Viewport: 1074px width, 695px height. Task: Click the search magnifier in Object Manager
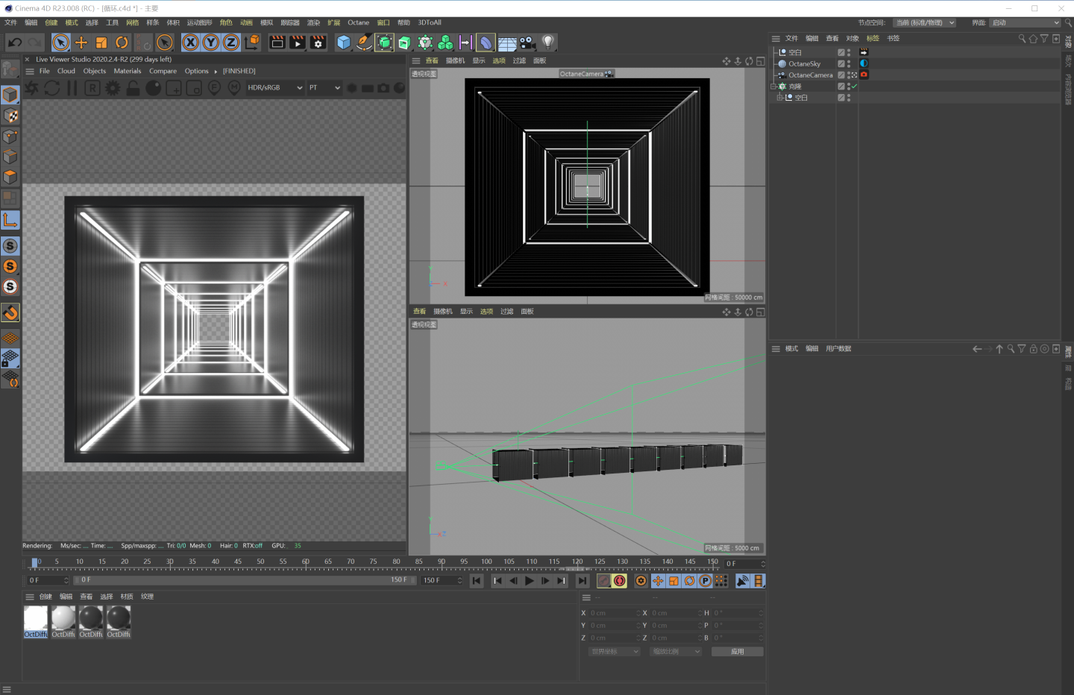click(x=1022, y=39)
